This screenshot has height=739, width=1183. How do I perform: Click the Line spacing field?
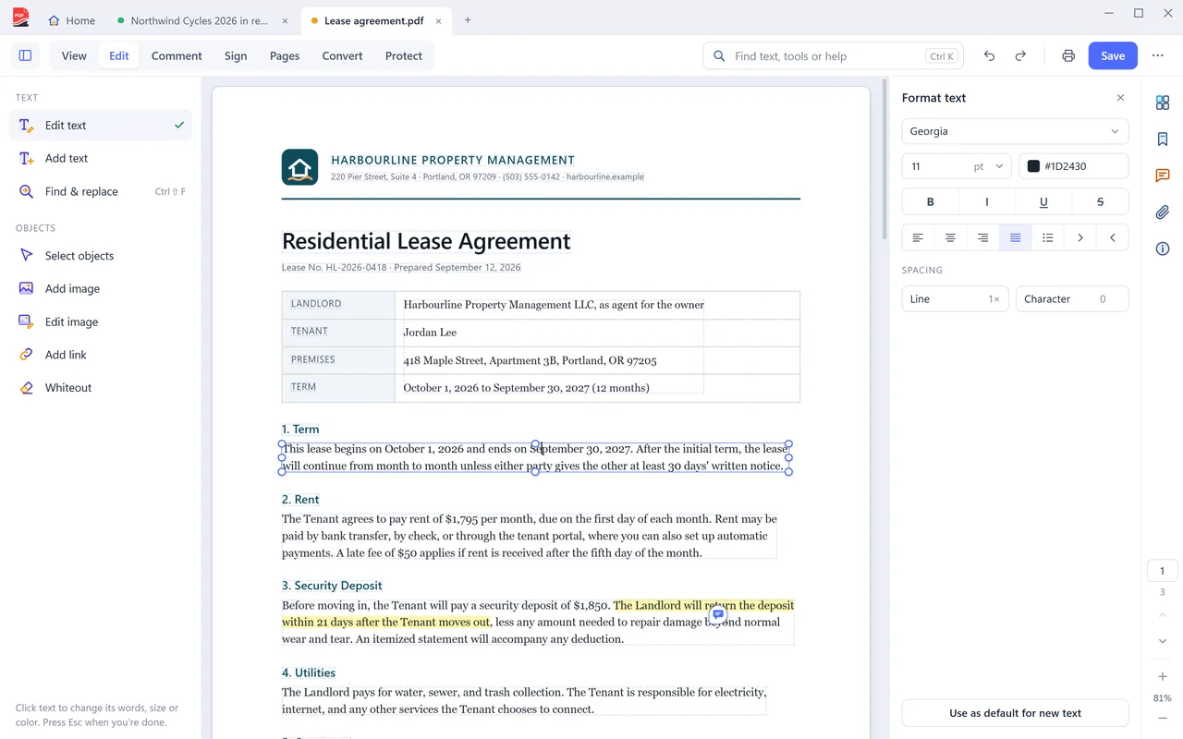[x=956, y=299]
